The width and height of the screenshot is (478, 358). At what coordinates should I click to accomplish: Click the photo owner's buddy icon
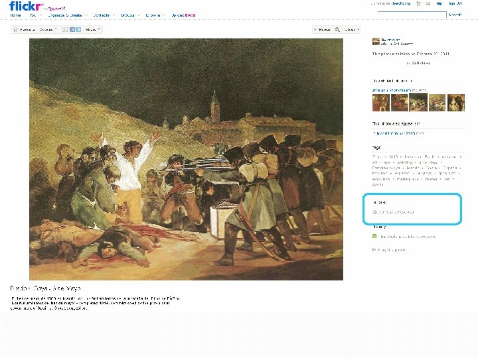(x=376, y=41)
